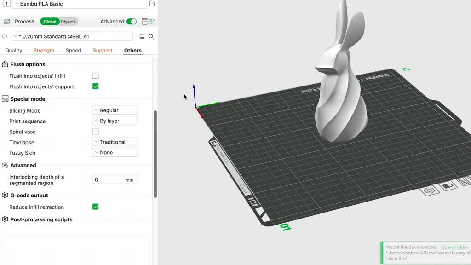Viewport: 471px width, 265px height.
Task: Click the green icon right of compare presets
Action: pos(152,21)
